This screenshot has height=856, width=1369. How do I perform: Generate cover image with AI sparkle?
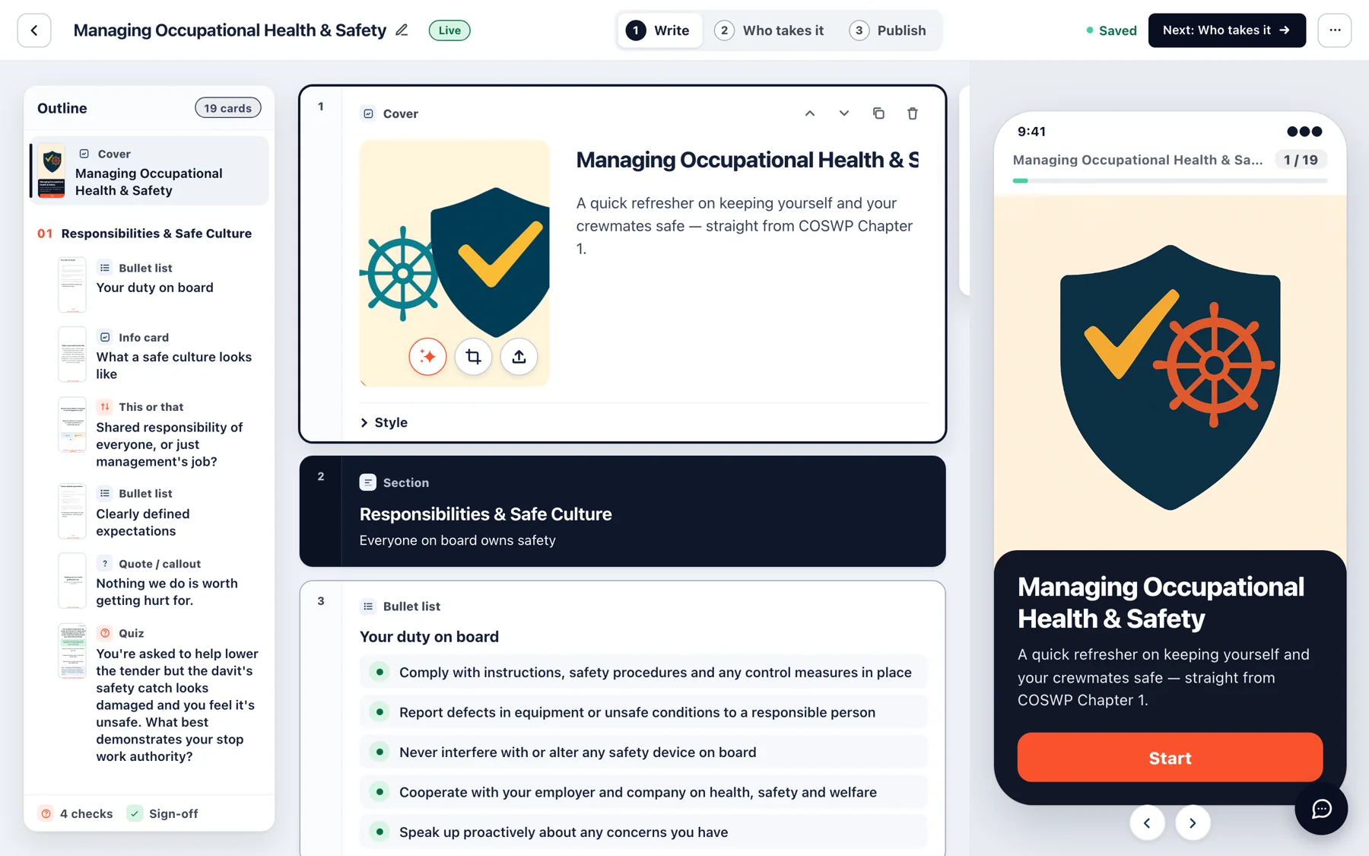[x=427, y=357]
